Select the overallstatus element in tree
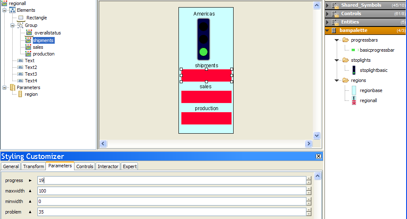This screenshot has width=407, height=219. [48, 33]
